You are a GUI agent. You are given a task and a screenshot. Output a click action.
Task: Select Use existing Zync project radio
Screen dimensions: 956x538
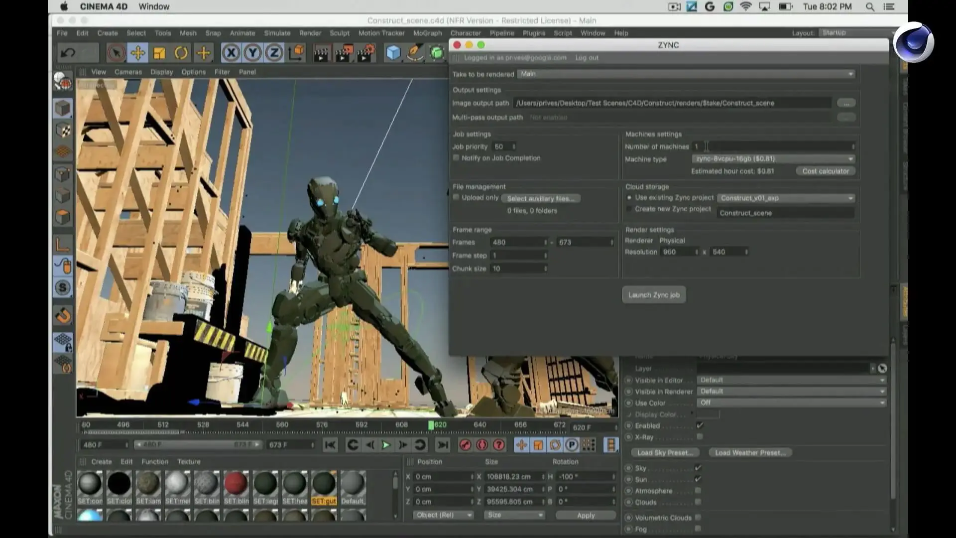click(629, 198)
